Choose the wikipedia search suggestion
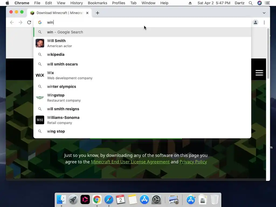This screenshot has height=207, width=276. 142,54
